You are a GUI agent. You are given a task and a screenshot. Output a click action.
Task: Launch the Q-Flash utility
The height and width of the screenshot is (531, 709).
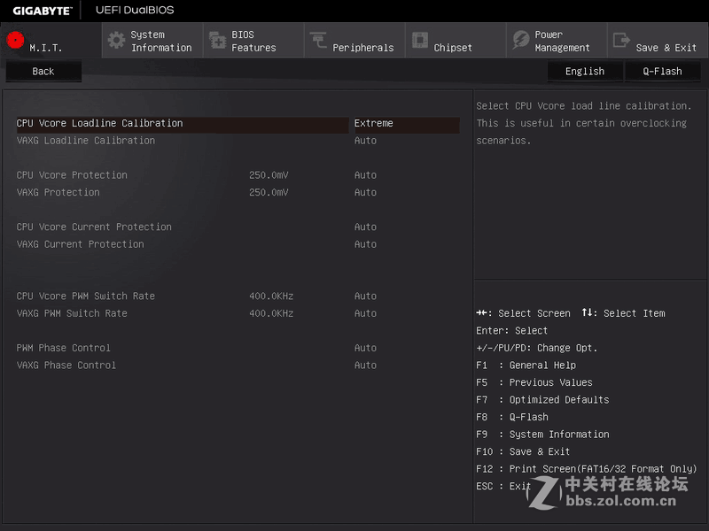[x=662, y=71]
